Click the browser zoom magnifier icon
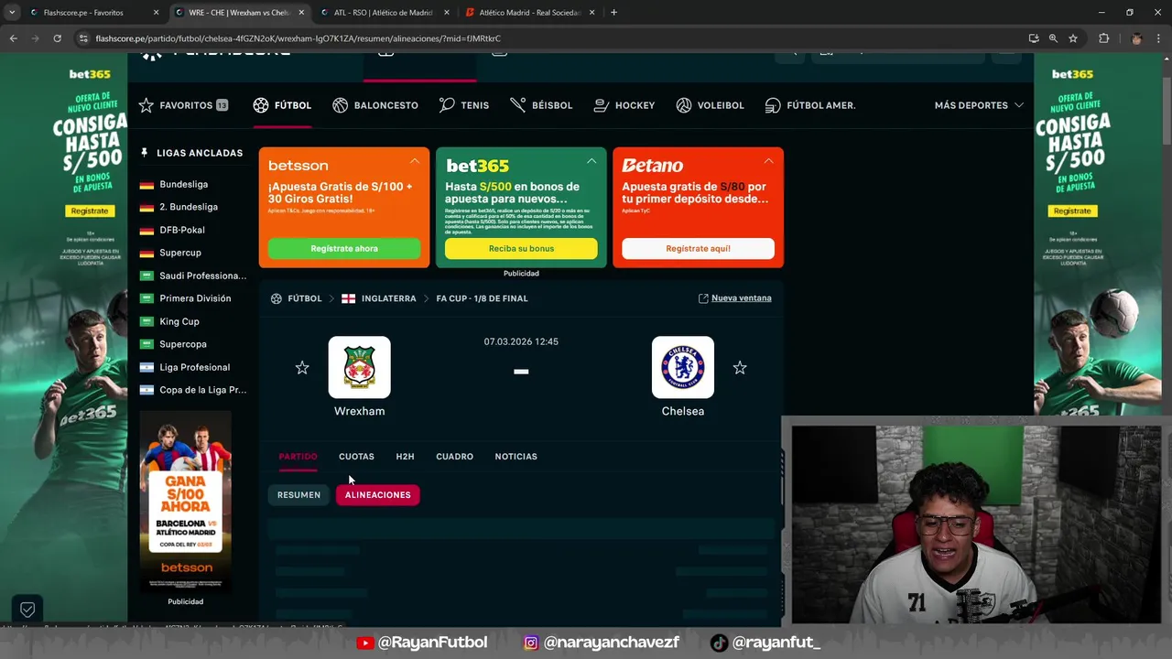The width and height of the screenshot is (1172, 659). (x=1053, y=38)
